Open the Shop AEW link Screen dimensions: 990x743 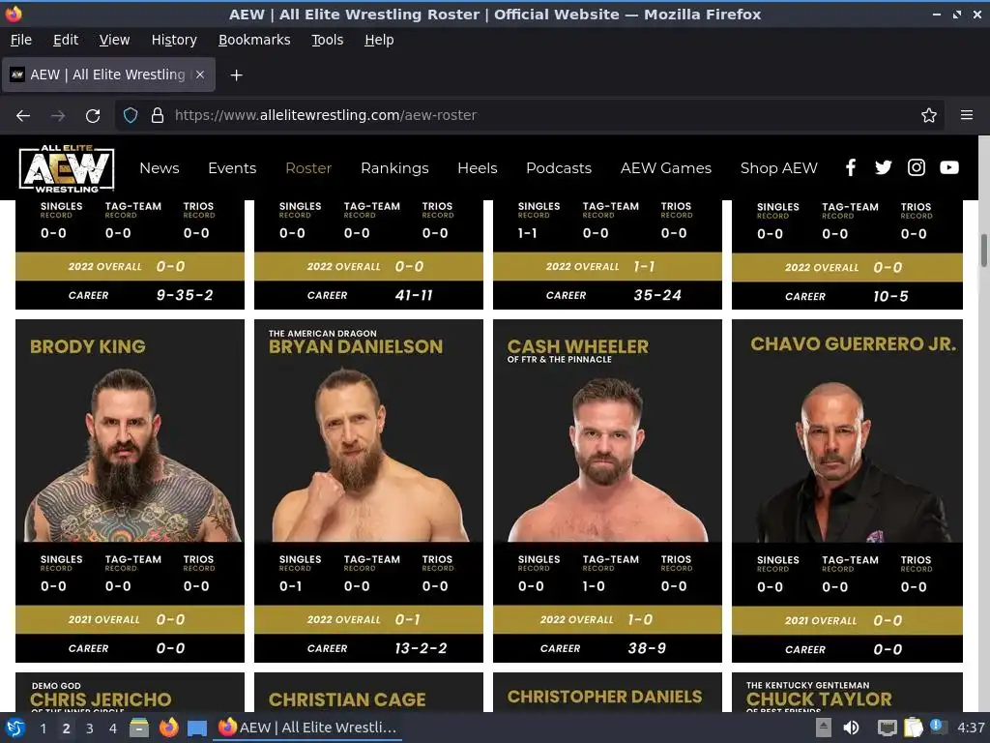click(778, 168)
